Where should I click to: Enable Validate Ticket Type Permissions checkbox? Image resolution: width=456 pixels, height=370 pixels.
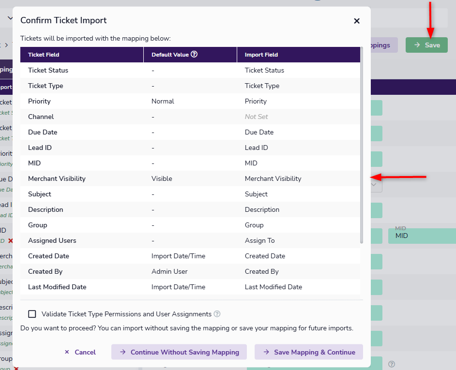32,314
